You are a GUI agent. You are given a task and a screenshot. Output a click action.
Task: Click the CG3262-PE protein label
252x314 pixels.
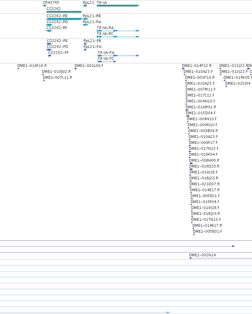(x=57, y=41)
